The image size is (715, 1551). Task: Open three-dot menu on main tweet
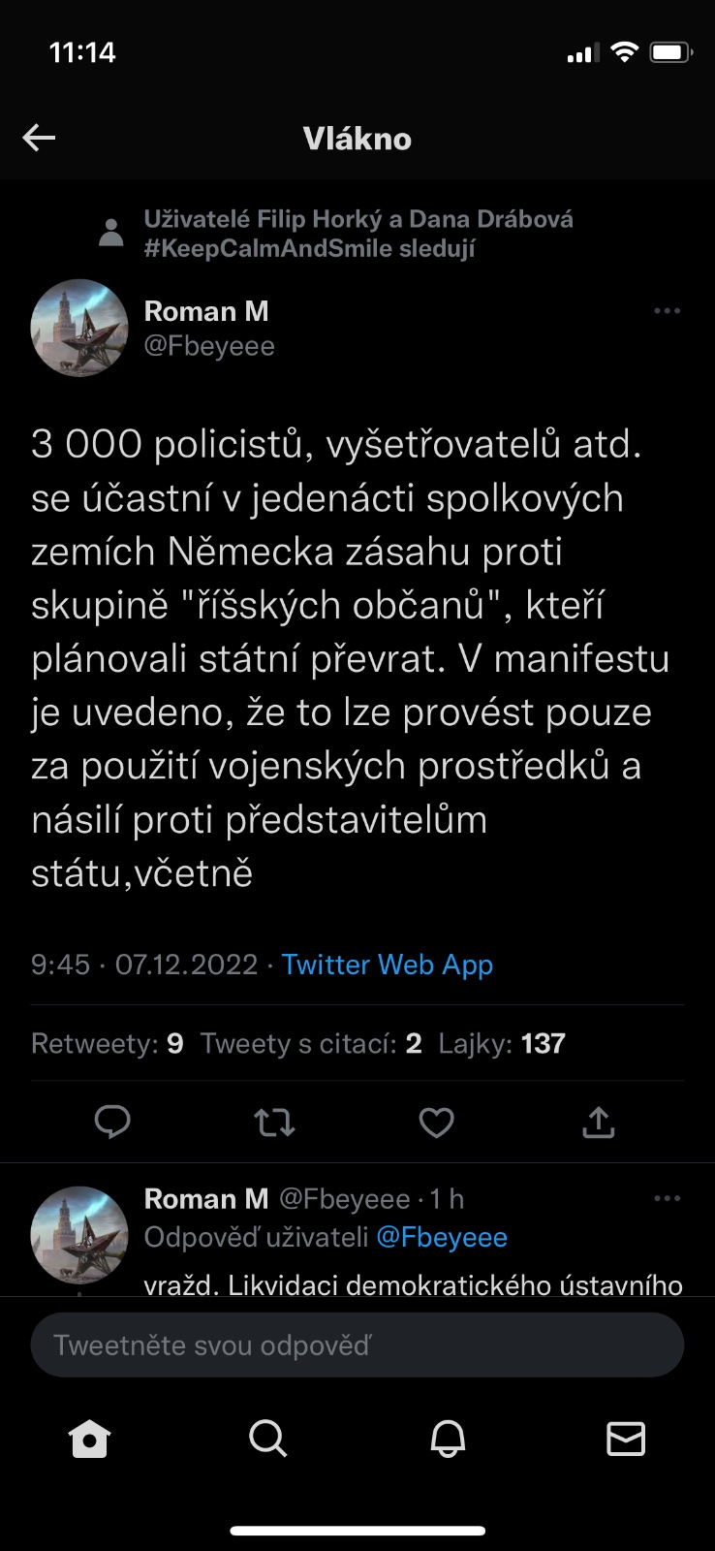coord(668,311)
